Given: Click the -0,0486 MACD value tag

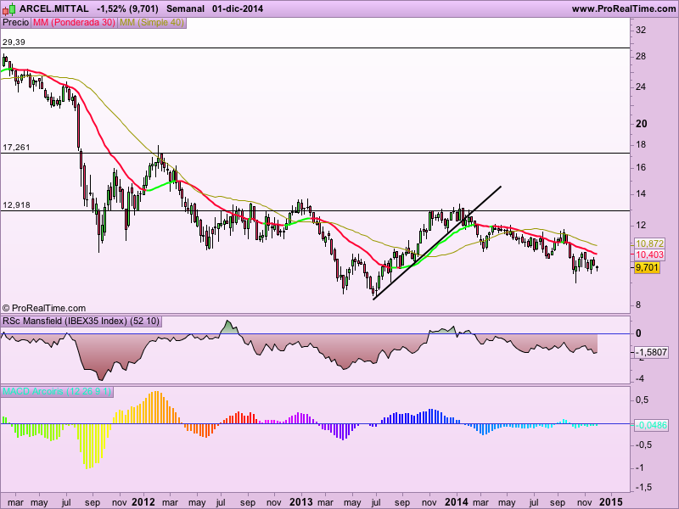Looking at the screenshot, I should point(651,426).
